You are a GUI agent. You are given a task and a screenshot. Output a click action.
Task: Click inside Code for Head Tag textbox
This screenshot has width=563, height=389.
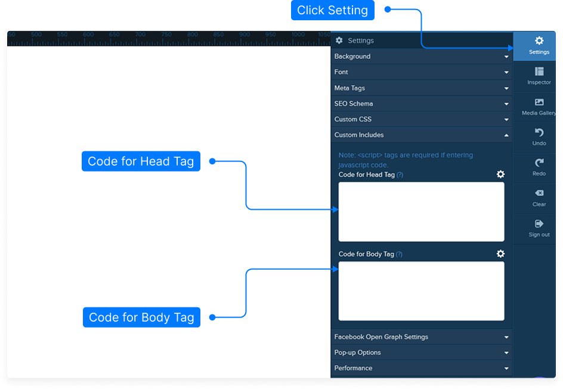[421, 211]
